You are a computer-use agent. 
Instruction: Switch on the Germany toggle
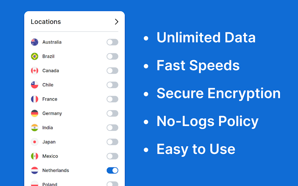click(112, 113)
